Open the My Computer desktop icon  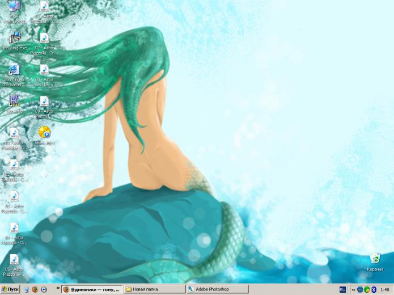pyautogui.click(x=15, y=7)
